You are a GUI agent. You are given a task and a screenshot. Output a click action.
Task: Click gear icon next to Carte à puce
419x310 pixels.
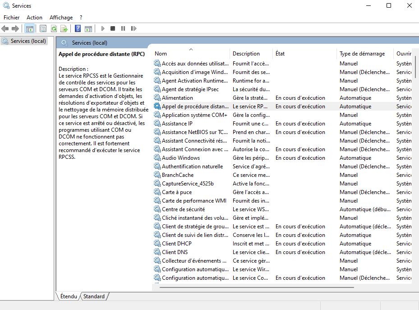(x=157, y=192)
